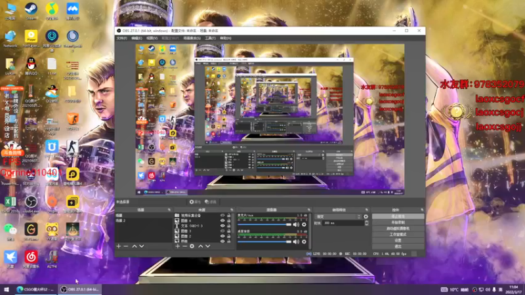The height and width of the screenshot is (295, 525).
Task: Open 桌面音频 audio settings gear
Action: pos(304,241)
